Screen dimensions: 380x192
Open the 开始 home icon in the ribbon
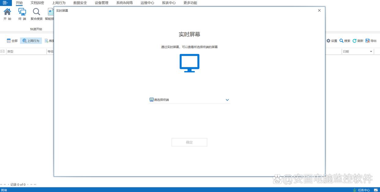coord(7,14)
